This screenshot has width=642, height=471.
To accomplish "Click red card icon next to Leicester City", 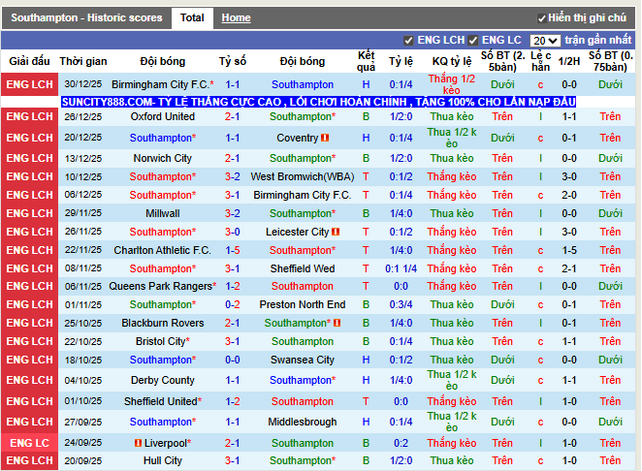I will pos(336,232).
